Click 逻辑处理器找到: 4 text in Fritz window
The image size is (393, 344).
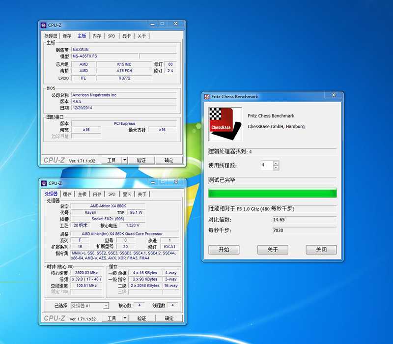pos(230,151)
